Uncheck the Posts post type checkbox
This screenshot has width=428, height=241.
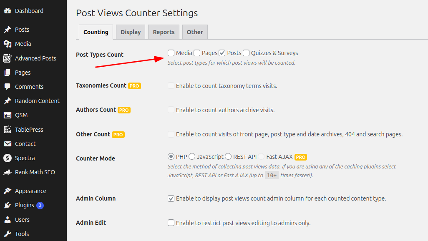[x=222, y=53]
